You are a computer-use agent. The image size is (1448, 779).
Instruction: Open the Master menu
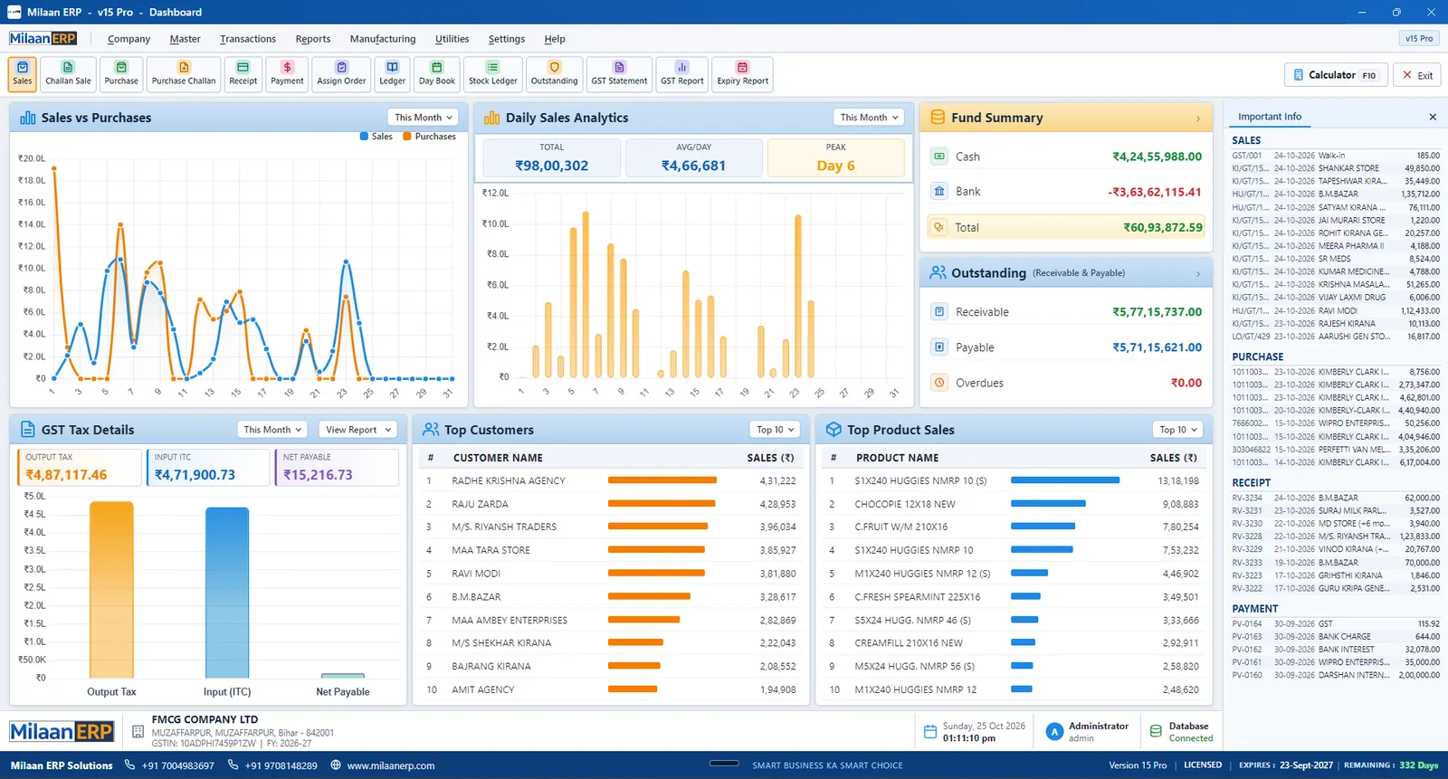pyautogui.click(x=185, y=39)
